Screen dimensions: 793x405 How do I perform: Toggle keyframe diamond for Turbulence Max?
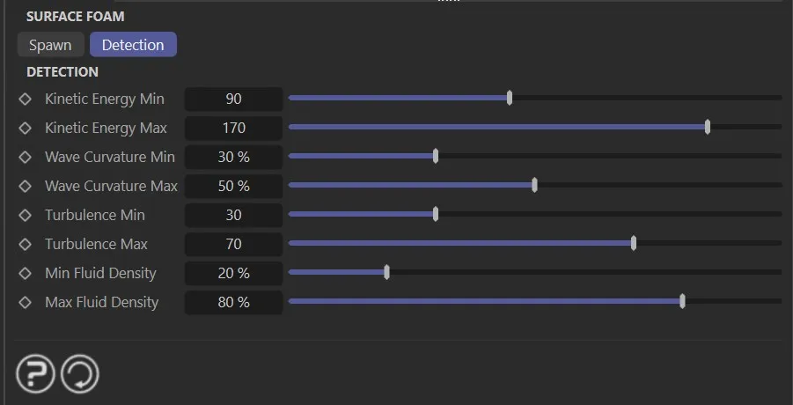click(26, 244)
